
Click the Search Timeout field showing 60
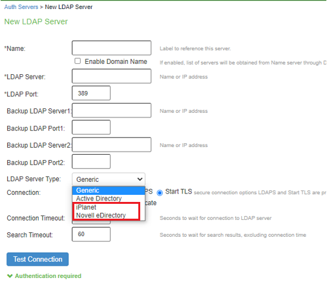[91, 234]
